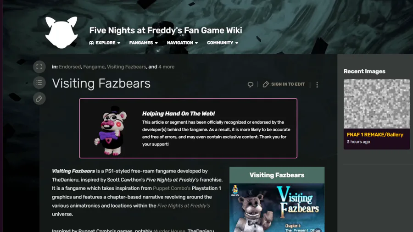Expand the Community dropdown menu
This screenshot has height=232, width=413.
click(x=223, y=43)
